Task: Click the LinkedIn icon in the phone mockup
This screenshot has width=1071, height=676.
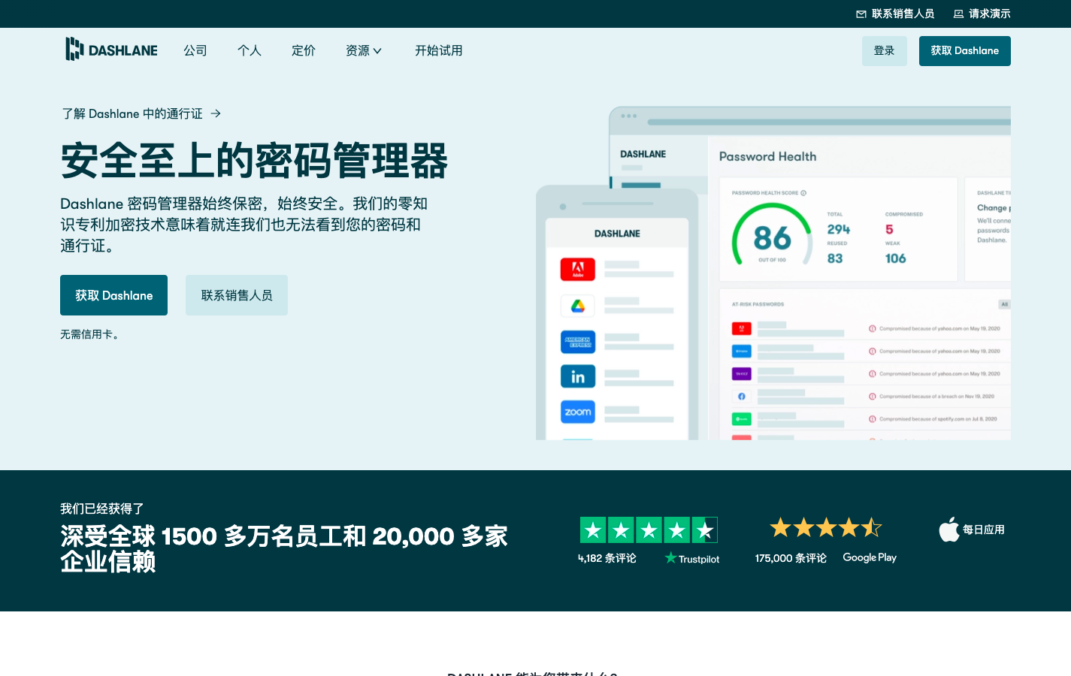Action: pos(578,376)
